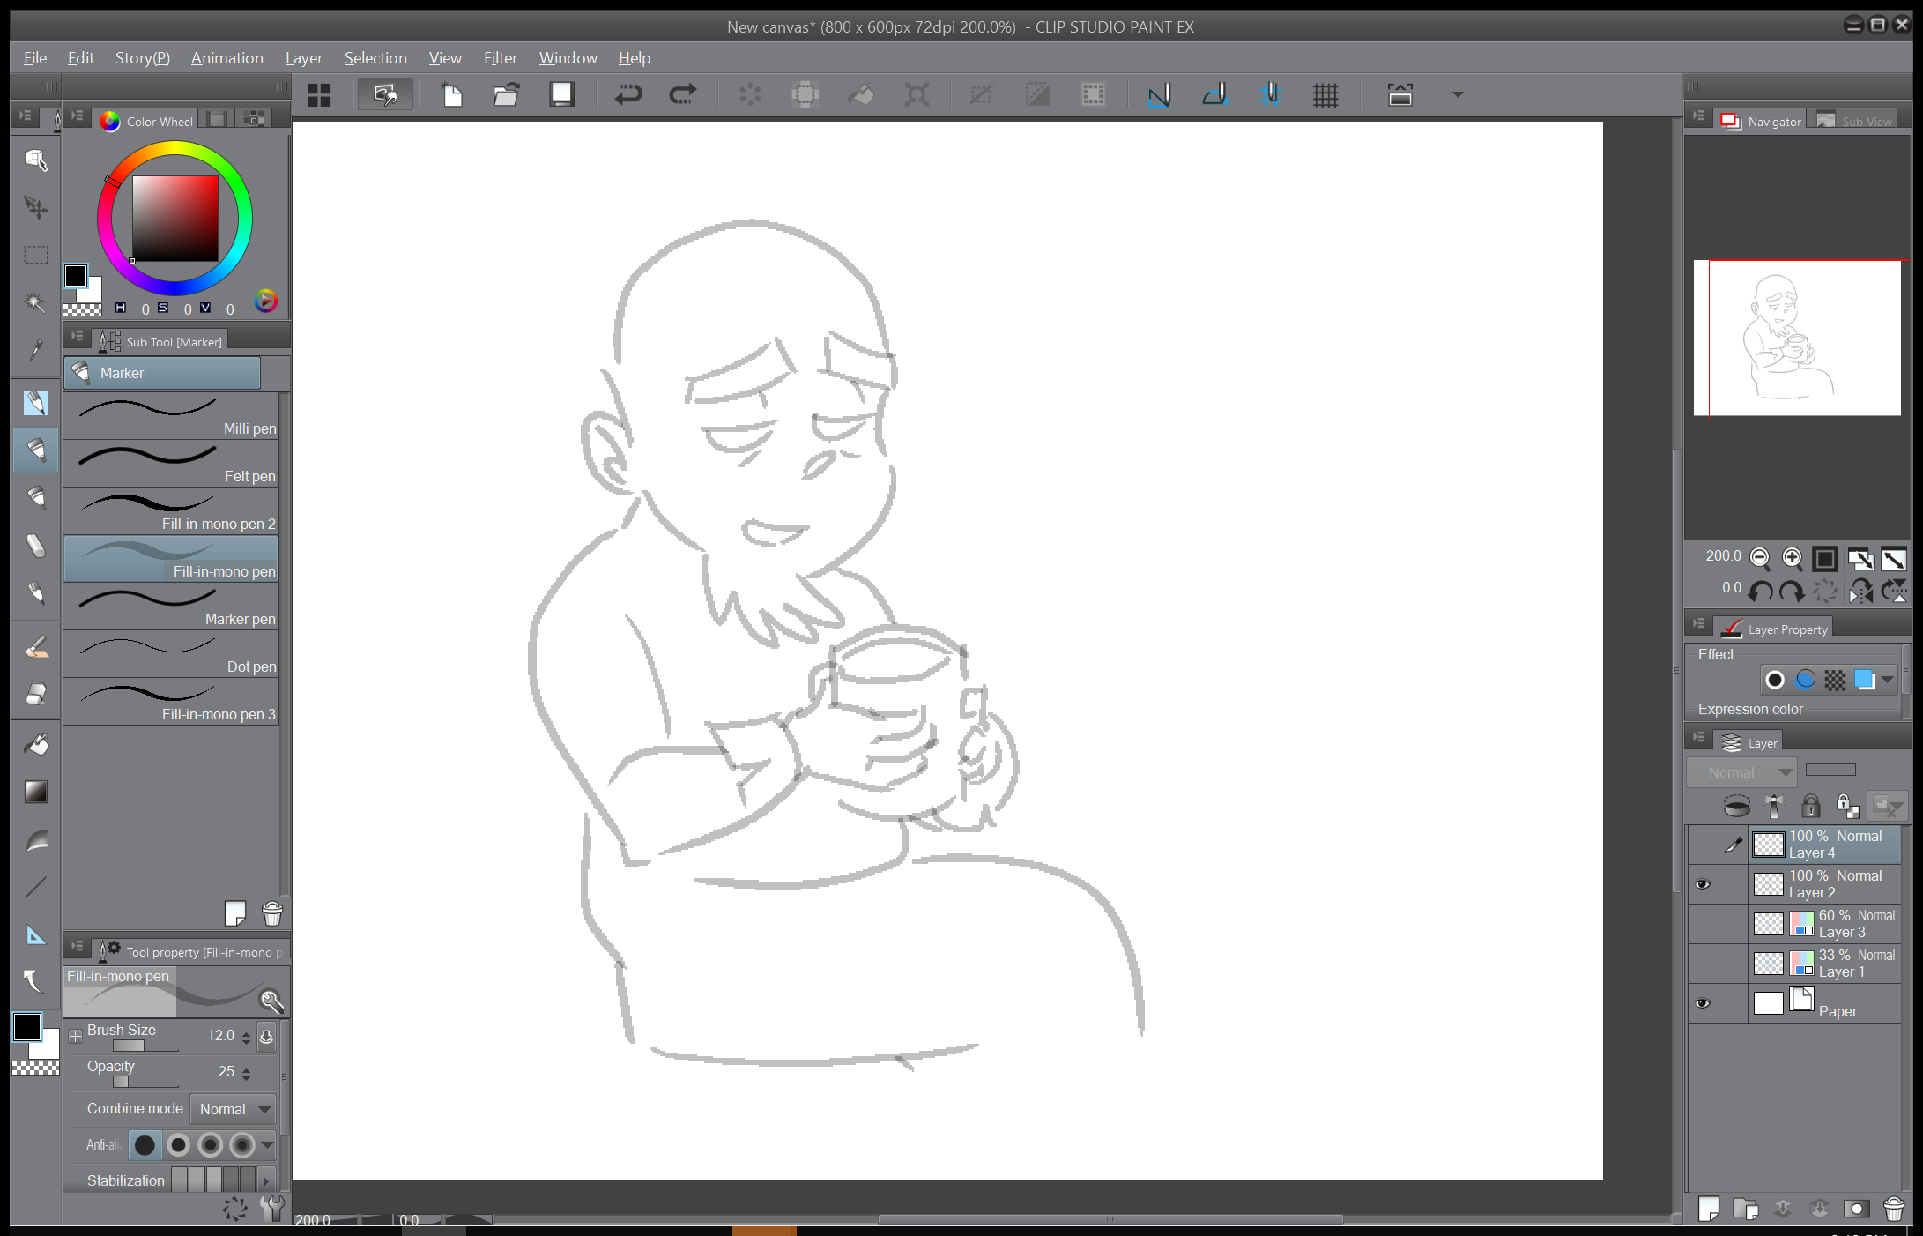
Task: Open the Combine mode Normal dropdown
Action: pos(234,1109)
